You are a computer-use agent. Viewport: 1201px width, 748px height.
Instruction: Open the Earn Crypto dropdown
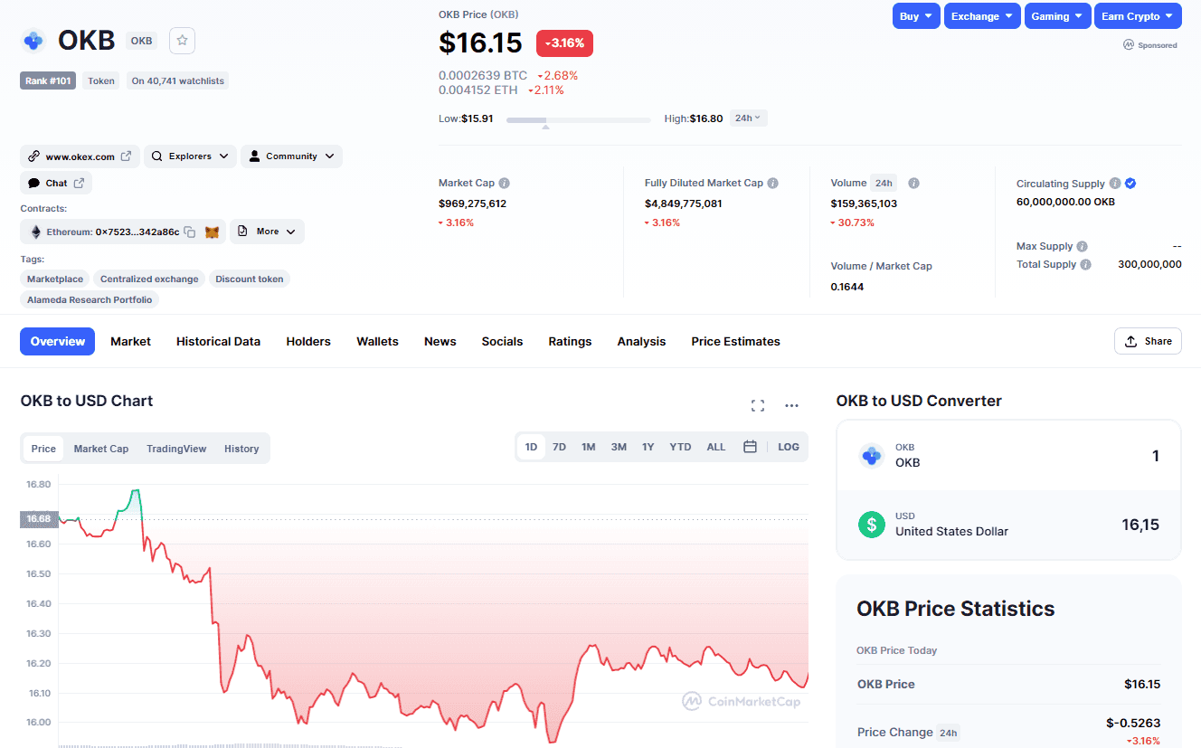[x=1138, y=16]
